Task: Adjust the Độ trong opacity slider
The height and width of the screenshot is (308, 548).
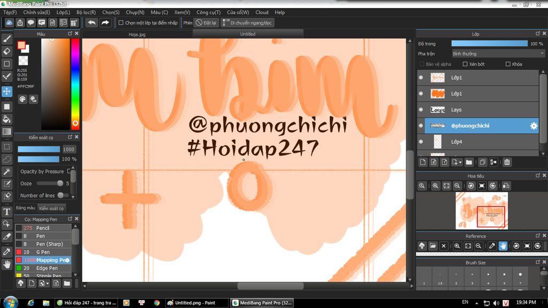Action: 489,44
